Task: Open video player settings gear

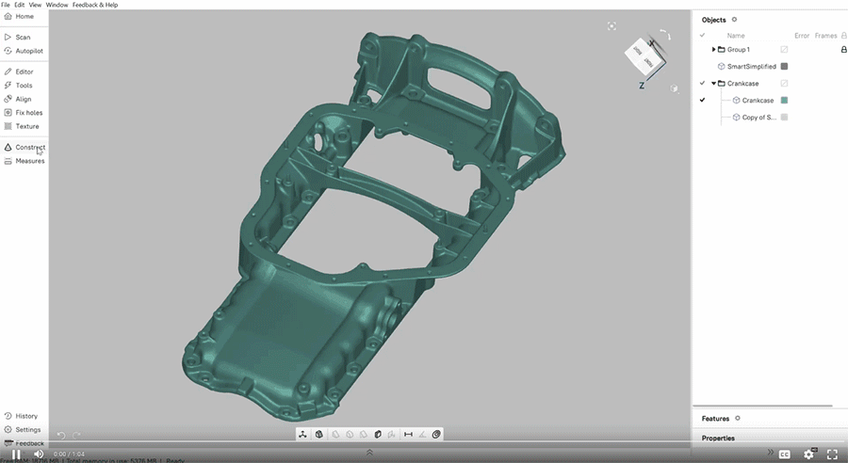Action: point(809,454)
